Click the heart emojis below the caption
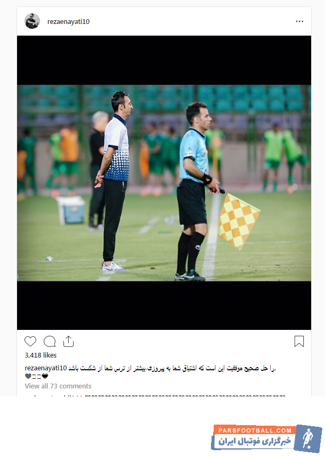The image size is (325, 456). point(37,376)
